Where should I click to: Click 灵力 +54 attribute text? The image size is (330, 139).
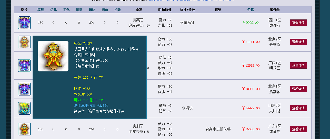165,63
